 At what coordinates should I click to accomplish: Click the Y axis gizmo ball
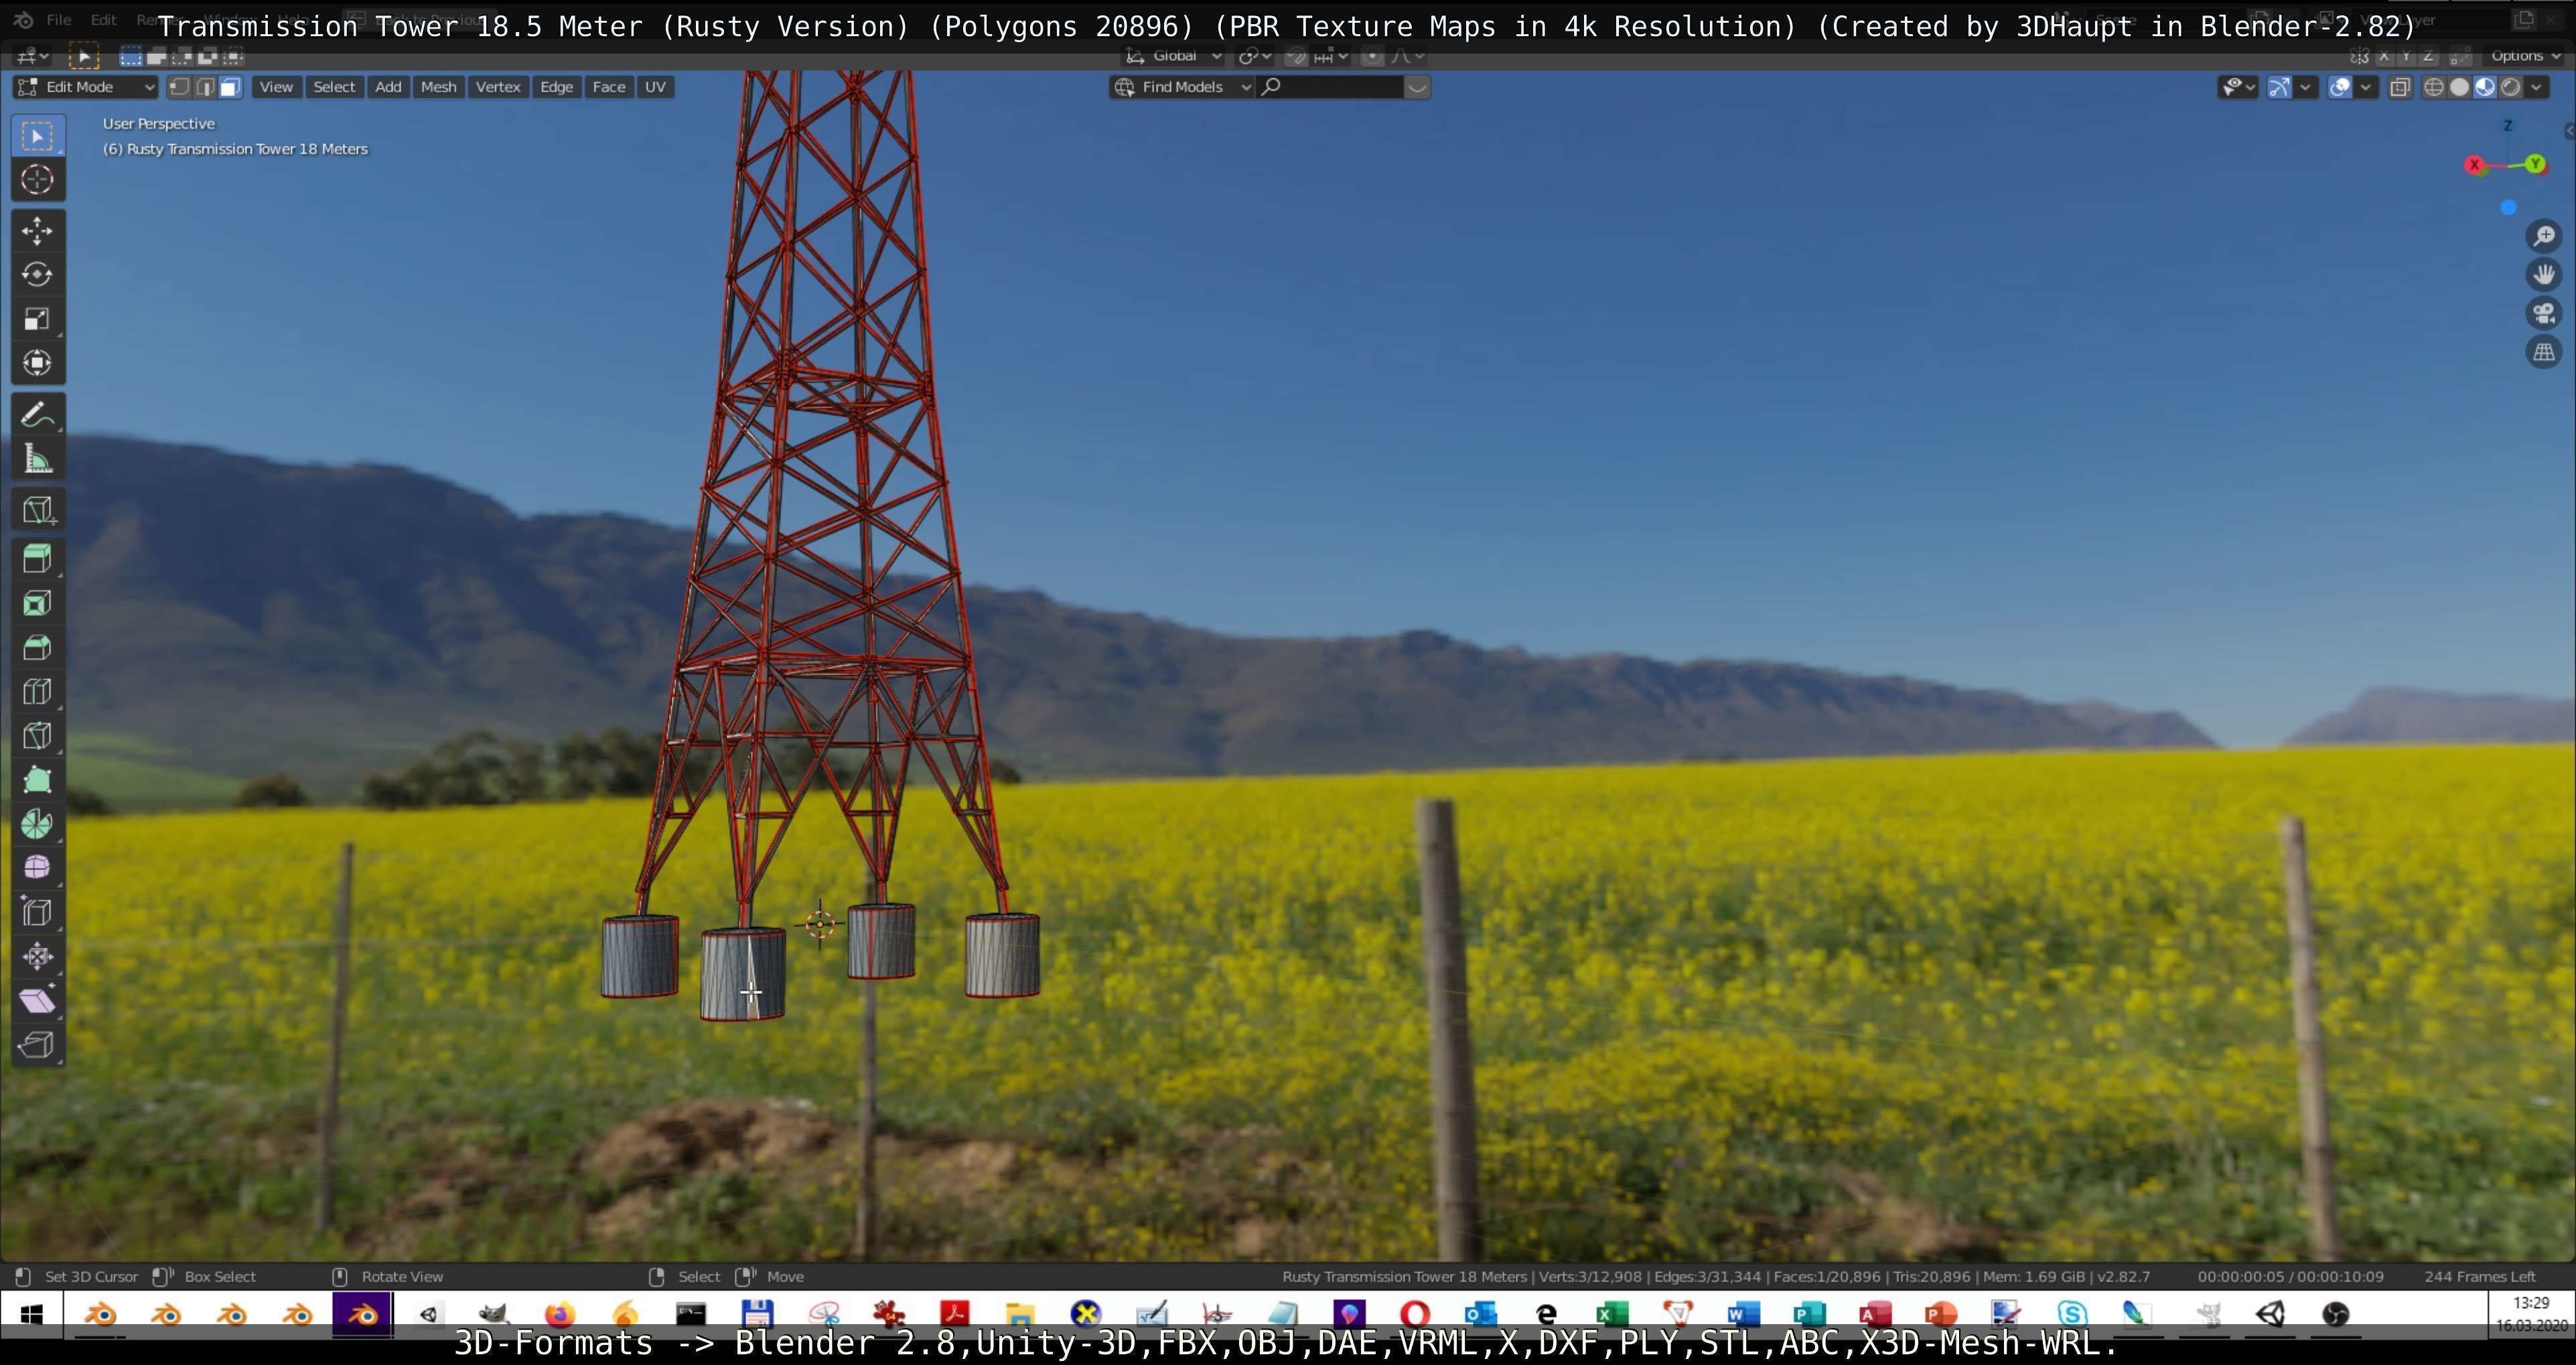(2536, 164)
